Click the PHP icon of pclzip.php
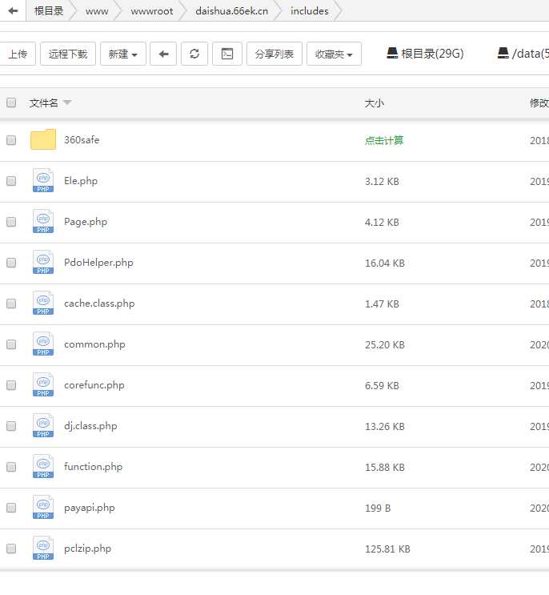Viewport: 549px width, 595px height. pyautogui.click(x=43, y=549)
